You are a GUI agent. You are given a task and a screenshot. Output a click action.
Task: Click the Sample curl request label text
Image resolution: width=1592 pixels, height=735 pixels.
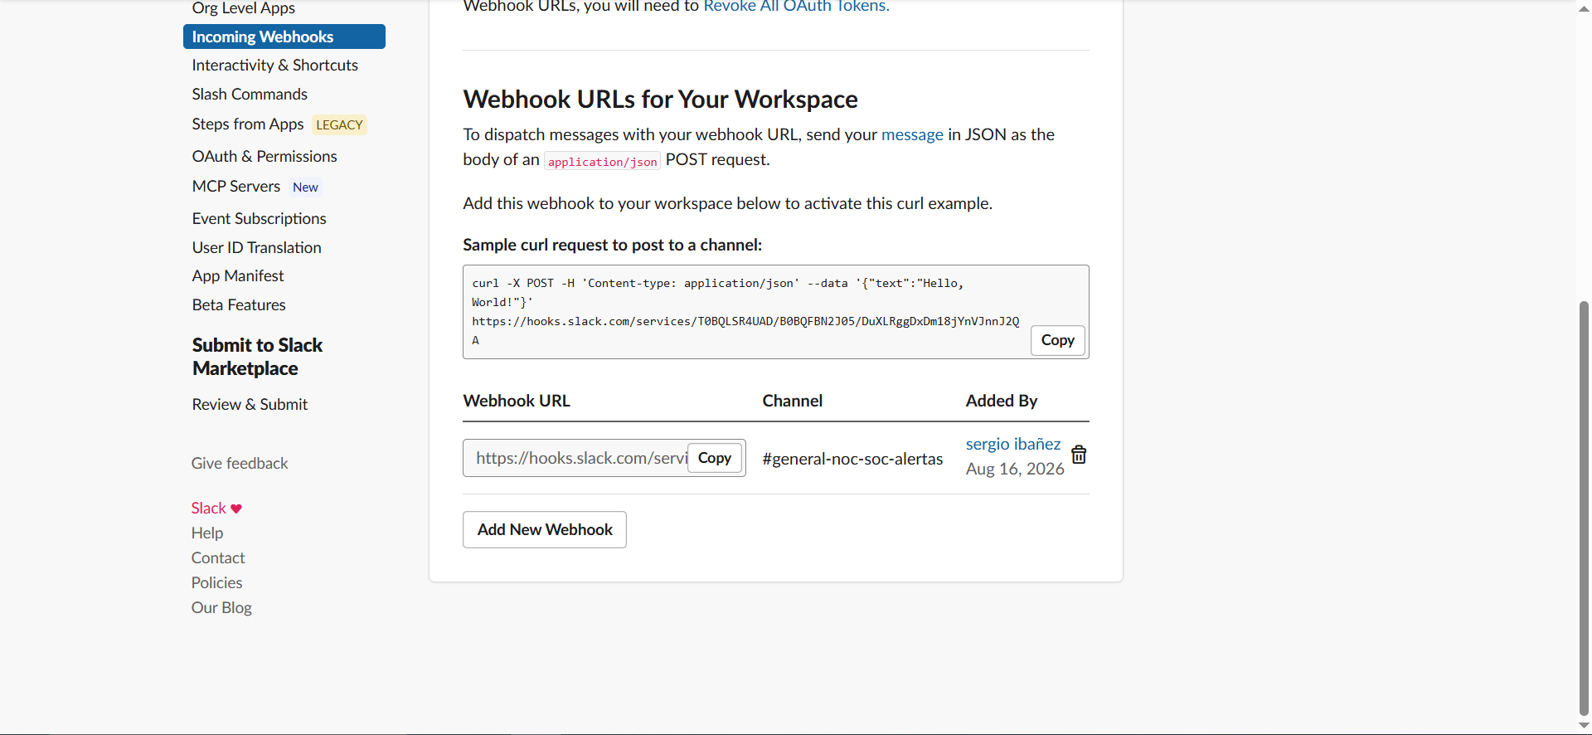(612, 245)
